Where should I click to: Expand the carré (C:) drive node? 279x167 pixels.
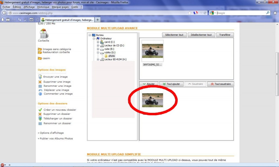coord(98,42)
